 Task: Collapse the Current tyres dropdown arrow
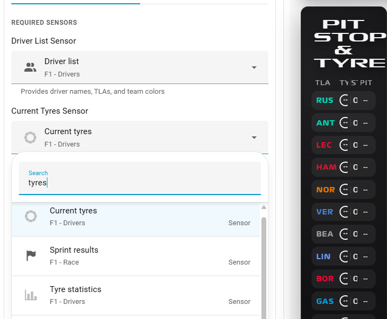(254, 137)
